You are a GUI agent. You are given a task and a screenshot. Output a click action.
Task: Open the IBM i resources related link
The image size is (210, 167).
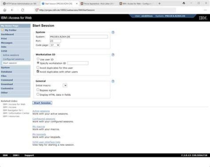pos(11,116)
